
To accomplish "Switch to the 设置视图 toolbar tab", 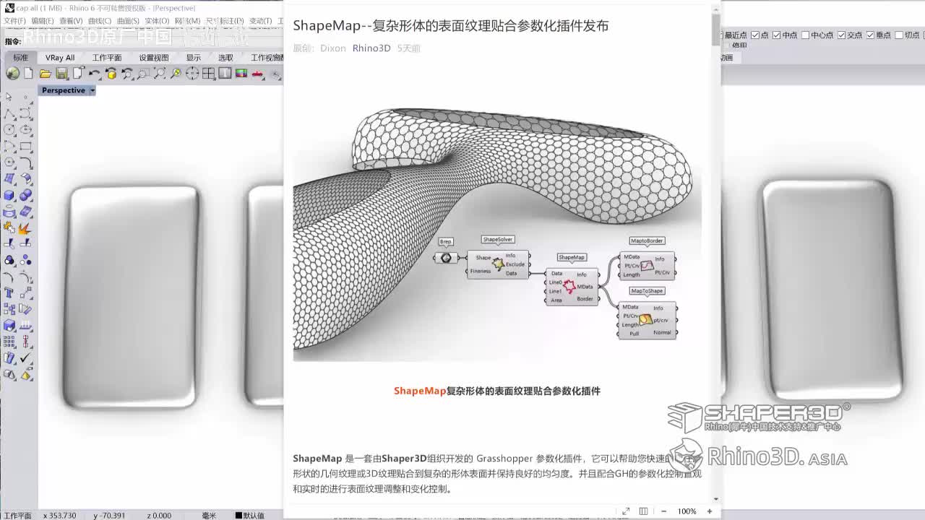I will point(154,58).
